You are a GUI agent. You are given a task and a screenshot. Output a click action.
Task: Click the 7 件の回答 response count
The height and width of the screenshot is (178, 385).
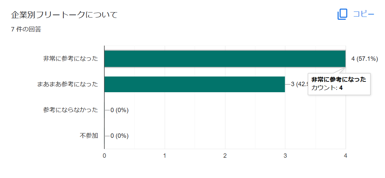click(26, 30)
